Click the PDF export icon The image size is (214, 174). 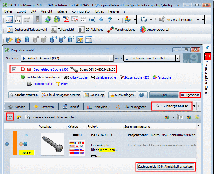[66, 19]
